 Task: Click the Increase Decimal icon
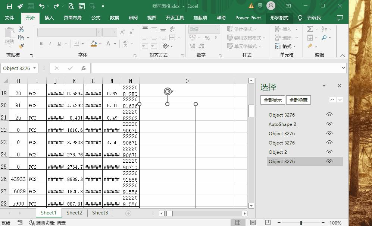click(x=192, y=45)
